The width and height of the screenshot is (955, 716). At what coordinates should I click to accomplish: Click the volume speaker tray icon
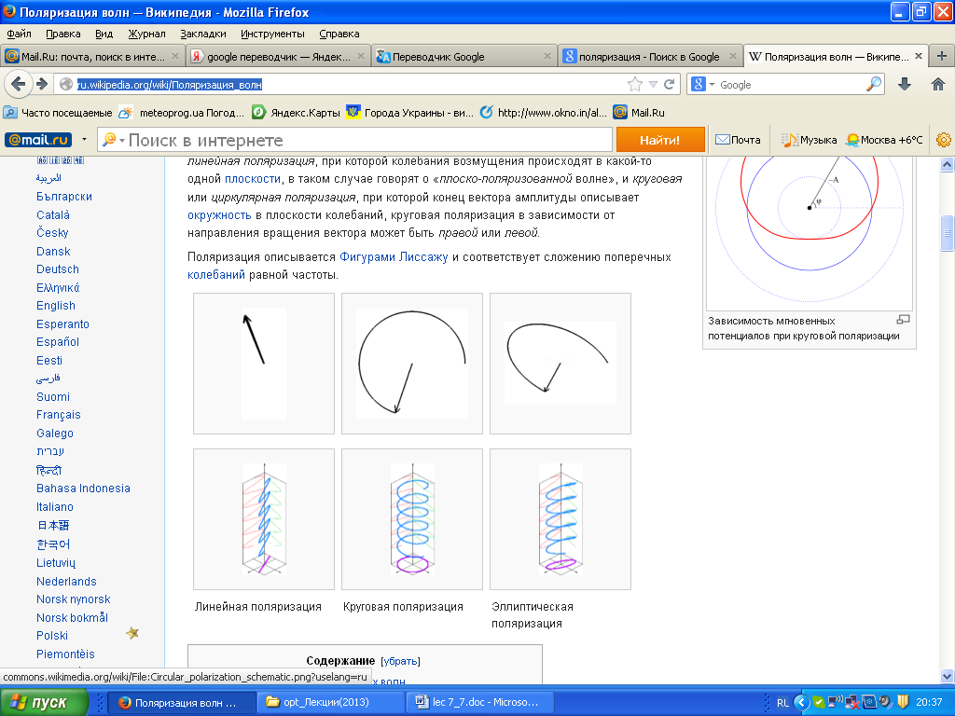point(886,703)
